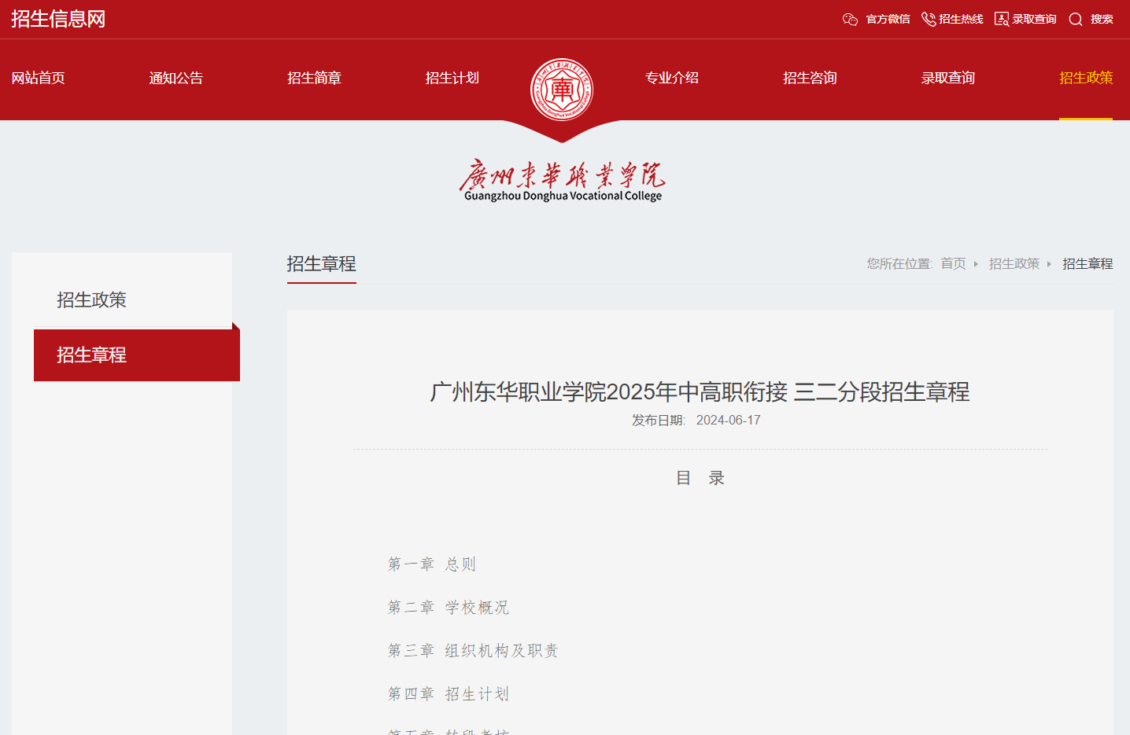
Task: Select the highlighted 招生政策 nav item
Action: coord(1086,78)
